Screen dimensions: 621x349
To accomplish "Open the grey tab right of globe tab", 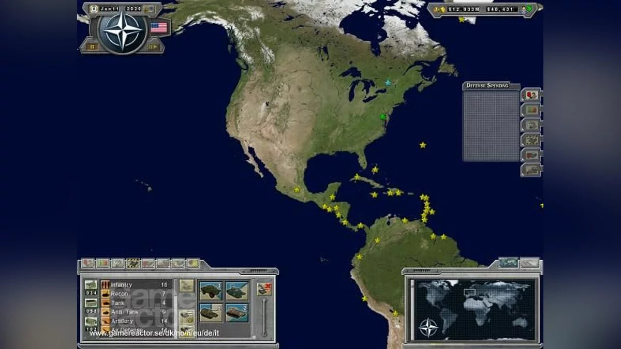I will [x=529, y=263].
